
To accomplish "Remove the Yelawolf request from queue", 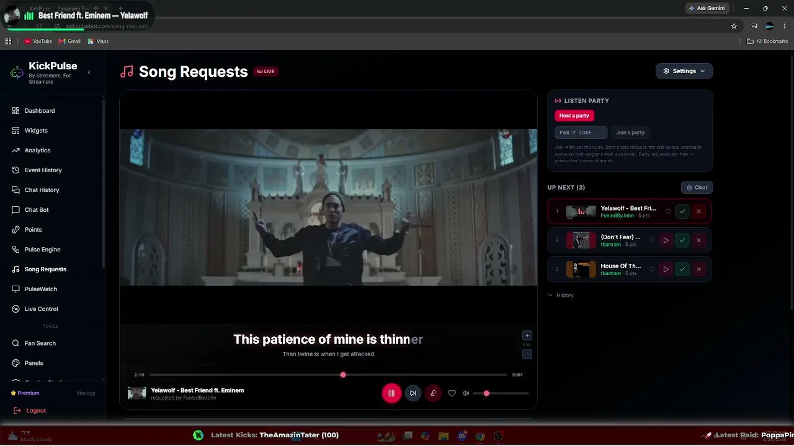I will coord(698,212).
